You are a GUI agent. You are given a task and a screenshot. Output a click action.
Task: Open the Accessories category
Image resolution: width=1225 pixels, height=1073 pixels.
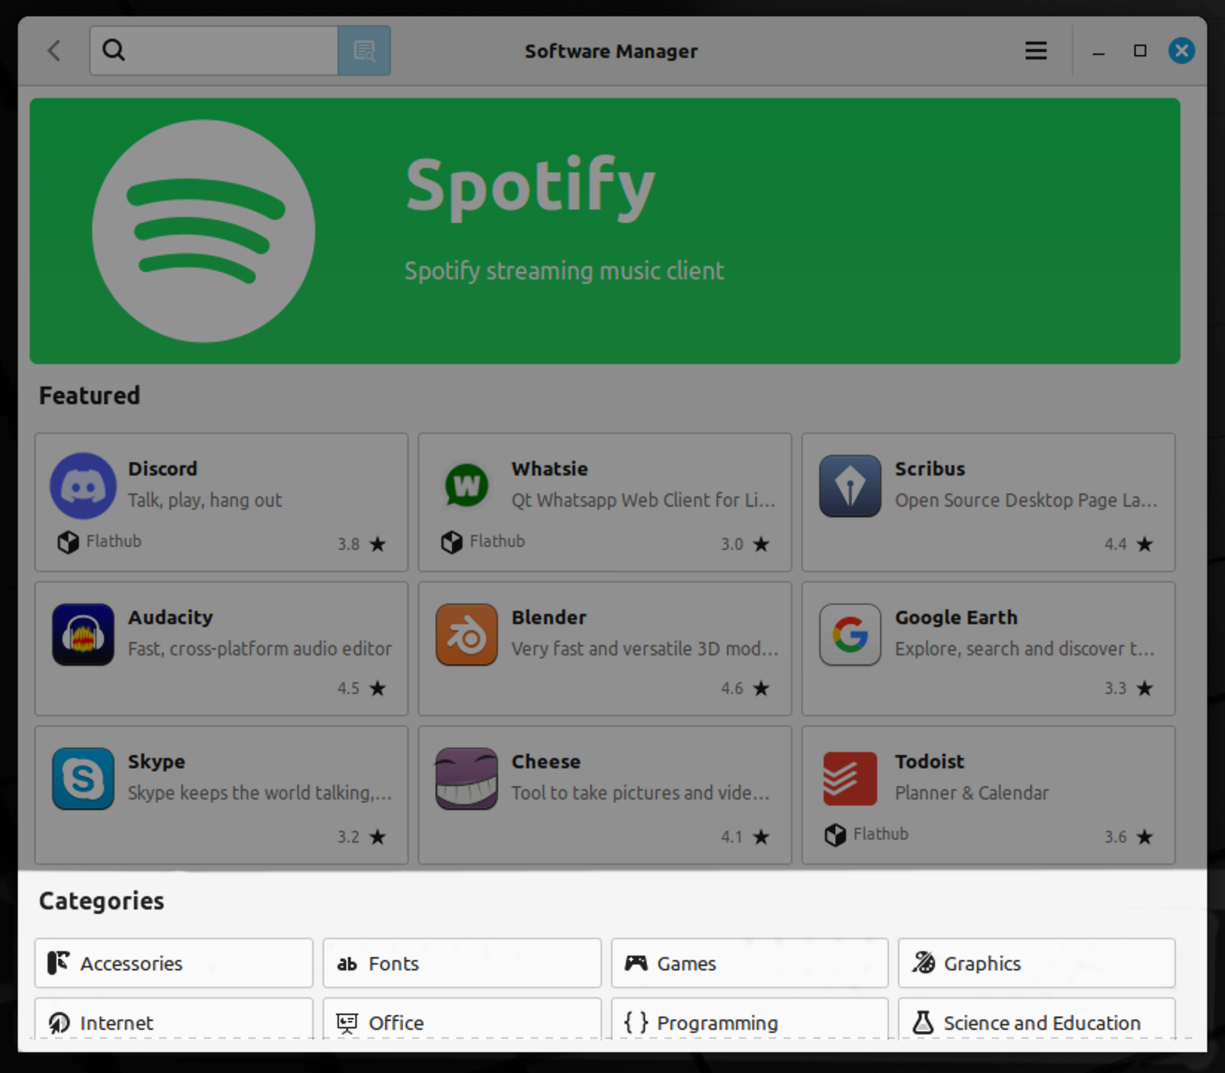pyautogui.click(x=174, y=963)
